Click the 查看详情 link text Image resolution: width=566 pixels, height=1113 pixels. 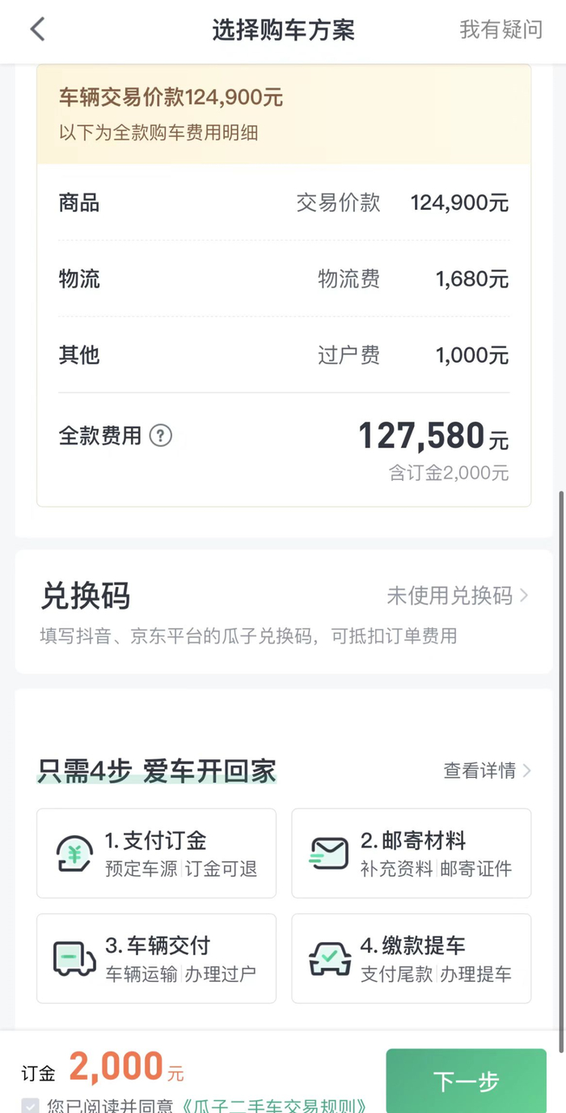pyautogui.click(x=479, y=771)
